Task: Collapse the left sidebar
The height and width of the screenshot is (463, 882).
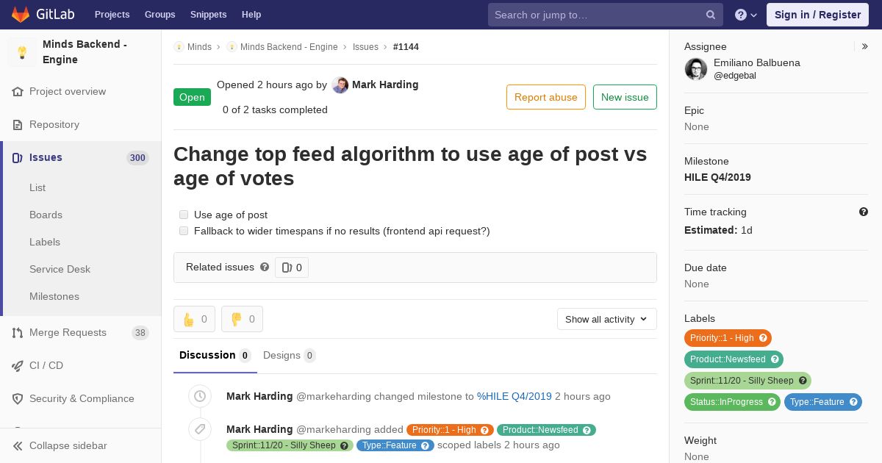Action: pyautogui.click(x=68, y=445)
